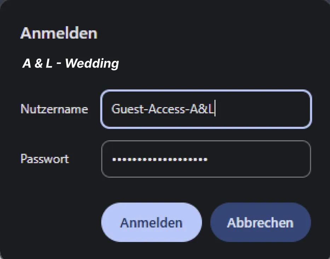Click the Anmelden dialog title
Viewport: 330px width, 259px height.
(x=58, y=33)
